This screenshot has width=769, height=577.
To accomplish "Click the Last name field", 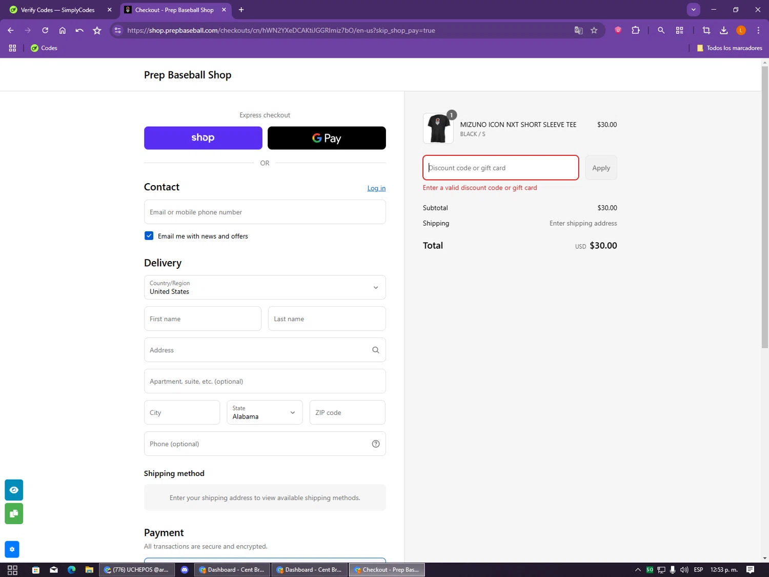I will point(327,319).
